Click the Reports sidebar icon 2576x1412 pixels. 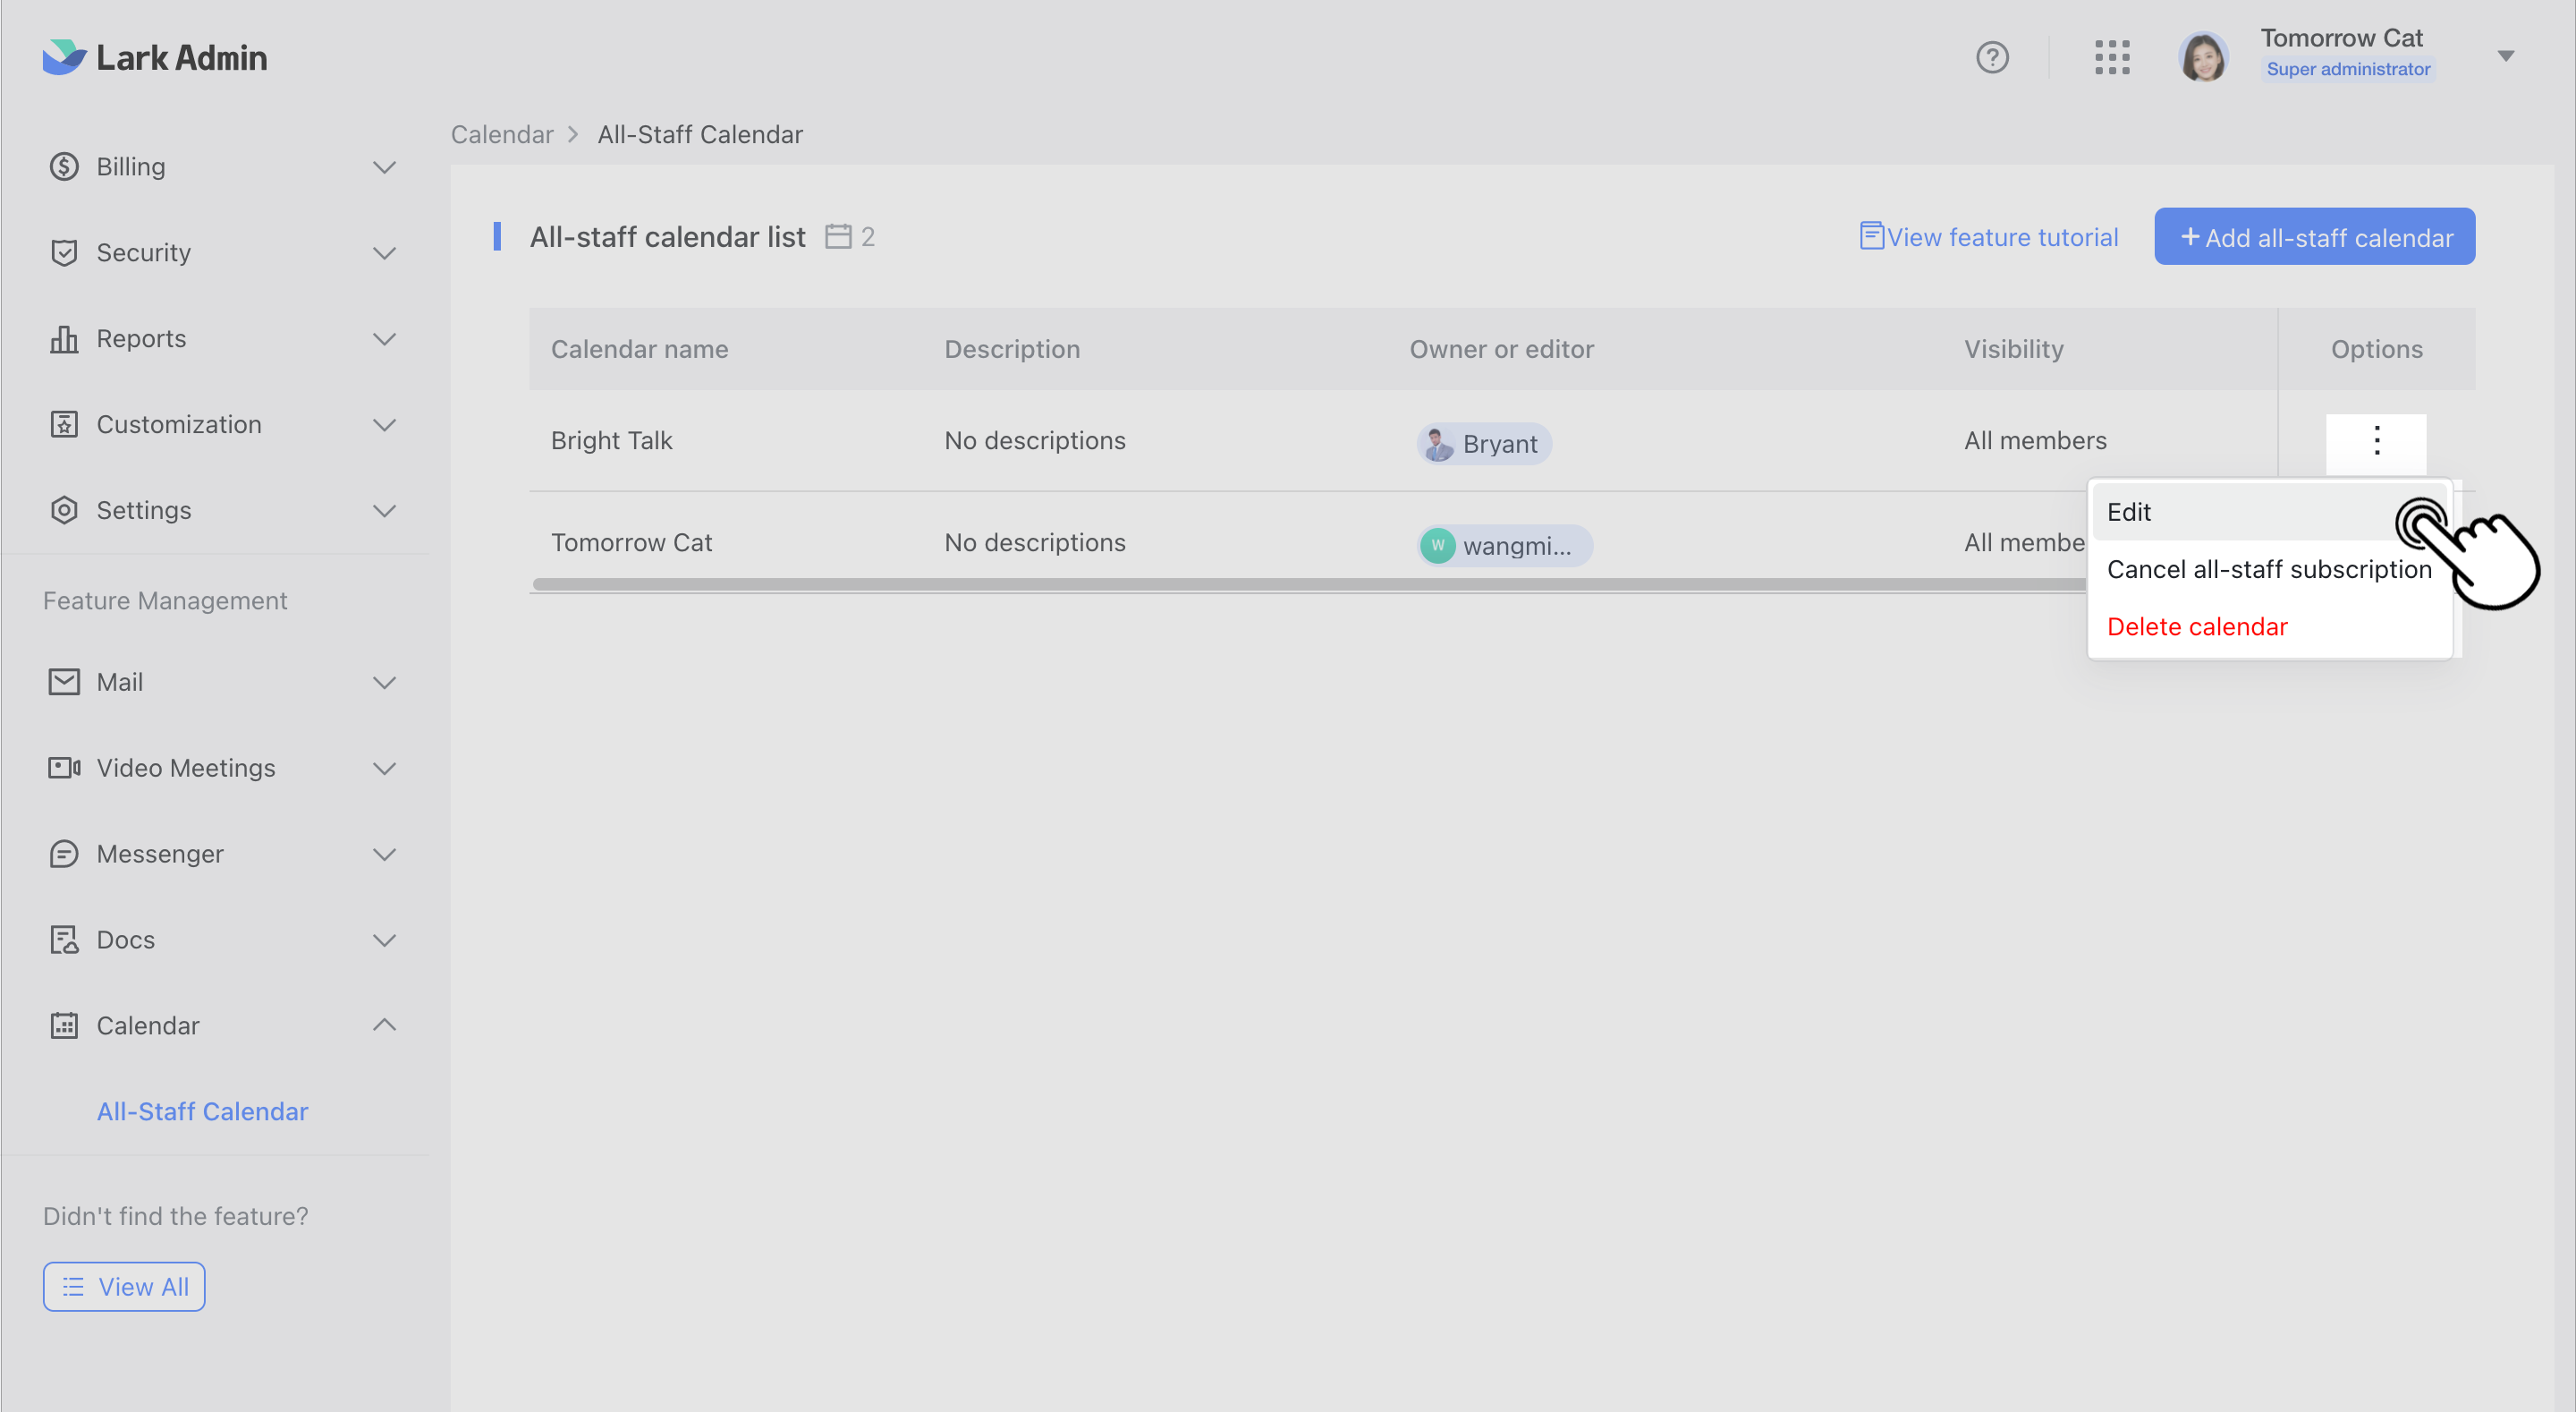click(64, 339)
